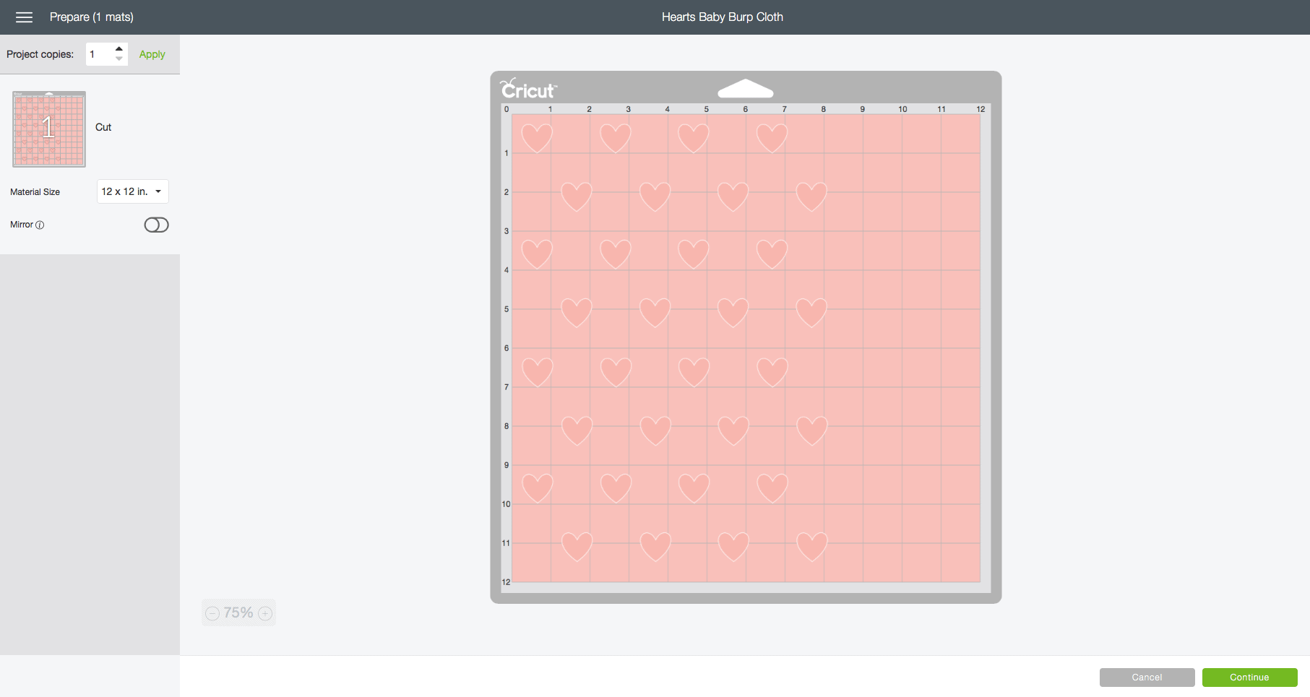Toggle the Mirror switch on
The width and height of the screenshot is (1310, 697).
point(156,225)
